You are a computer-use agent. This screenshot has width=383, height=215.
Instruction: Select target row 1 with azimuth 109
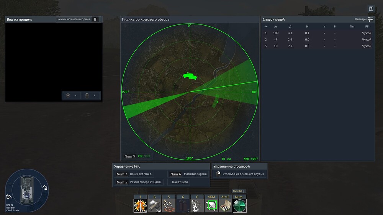(x=318, y=33)
